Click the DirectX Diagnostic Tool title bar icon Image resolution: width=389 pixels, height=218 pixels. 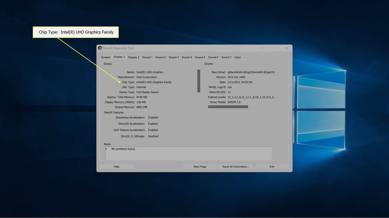100,48
